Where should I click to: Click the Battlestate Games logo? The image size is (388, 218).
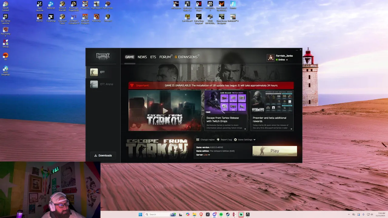pos(103,56)
